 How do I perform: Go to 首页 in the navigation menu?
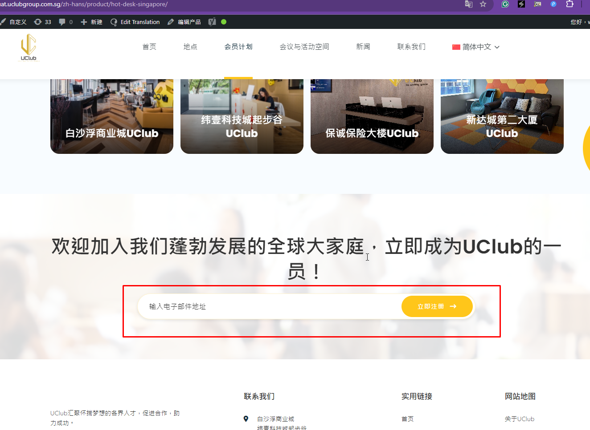(149, 47)
